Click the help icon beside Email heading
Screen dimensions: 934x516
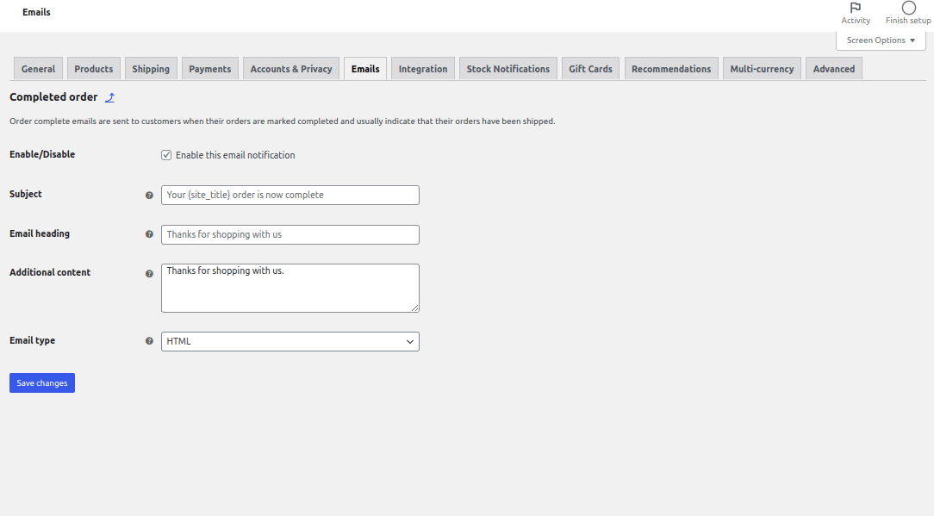(x=149, y=234)
